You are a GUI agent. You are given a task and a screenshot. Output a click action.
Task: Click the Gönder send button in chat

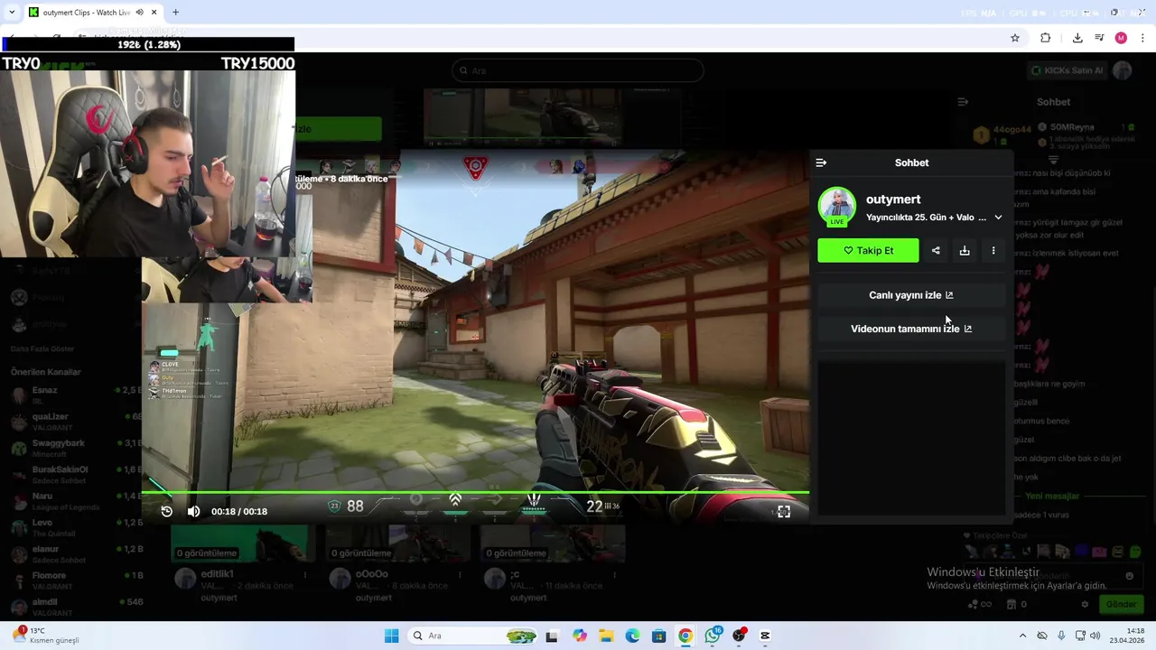[1121, 604]
